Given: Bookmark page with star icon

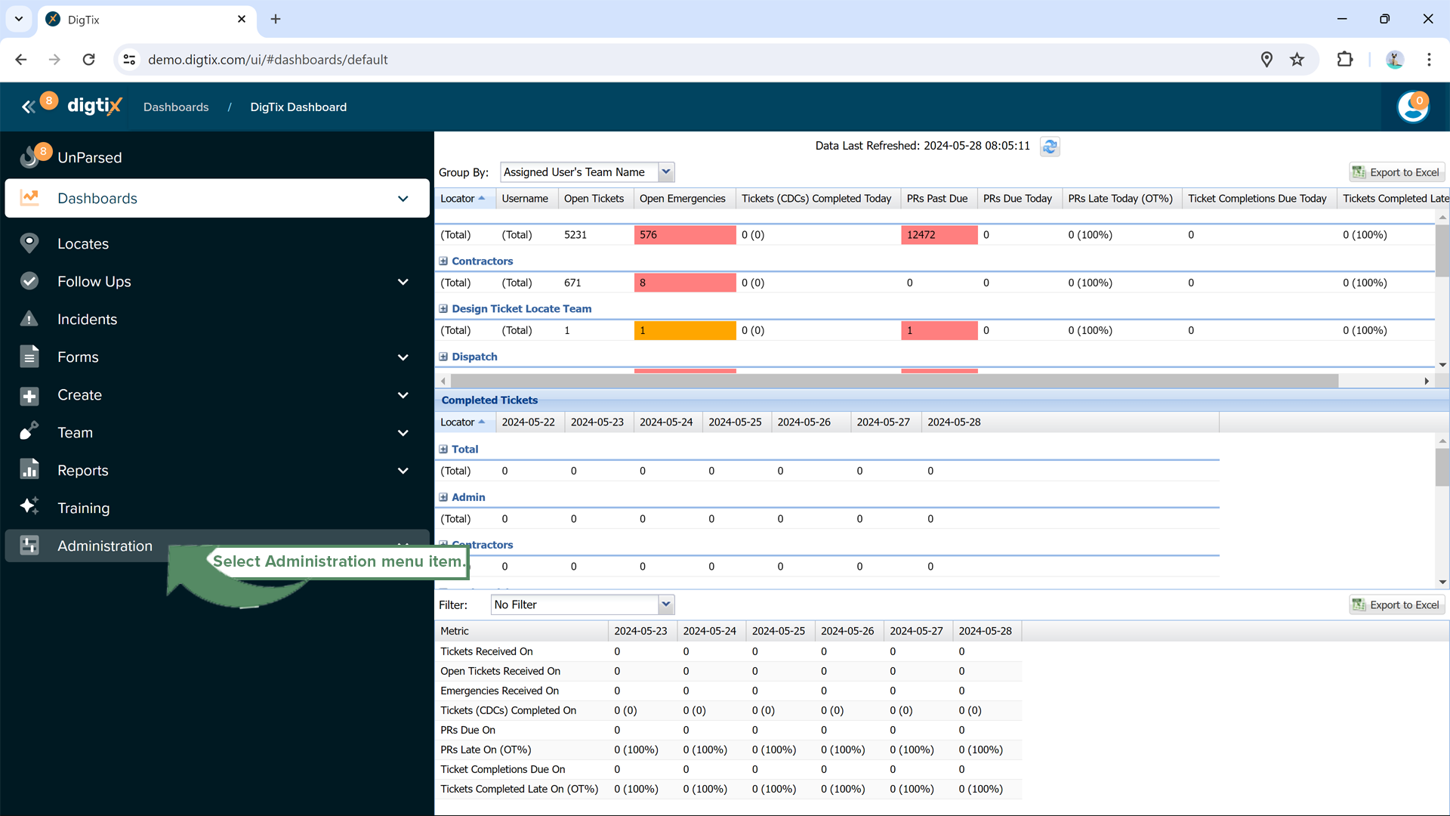Looking at the screenshot, I should pyautogui.click(x=1297, y=60).
